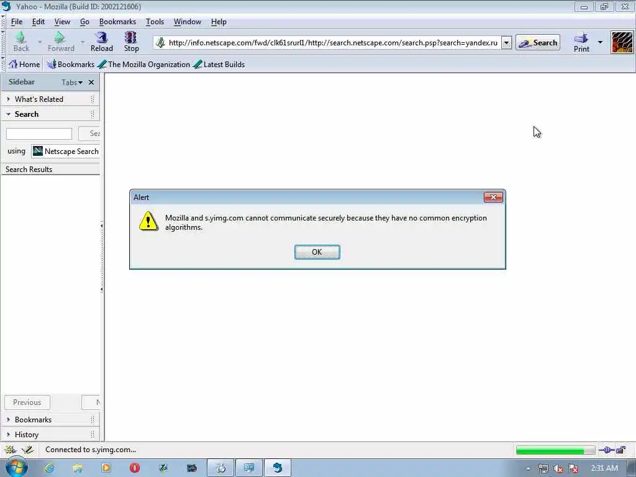This screenshot has width=636, height=477.
Task: Click the Search Results header in sidebar
Action: [x=50, y=169]
